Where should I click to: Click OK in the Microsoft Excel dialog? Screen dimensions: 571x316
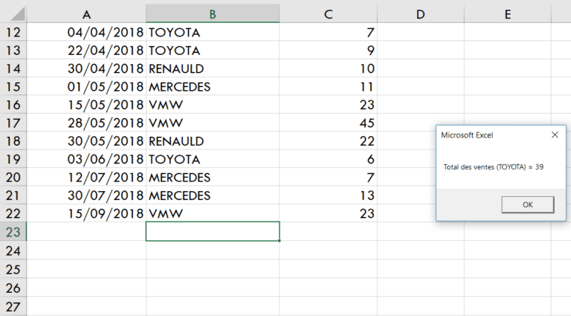coord(528,204)
